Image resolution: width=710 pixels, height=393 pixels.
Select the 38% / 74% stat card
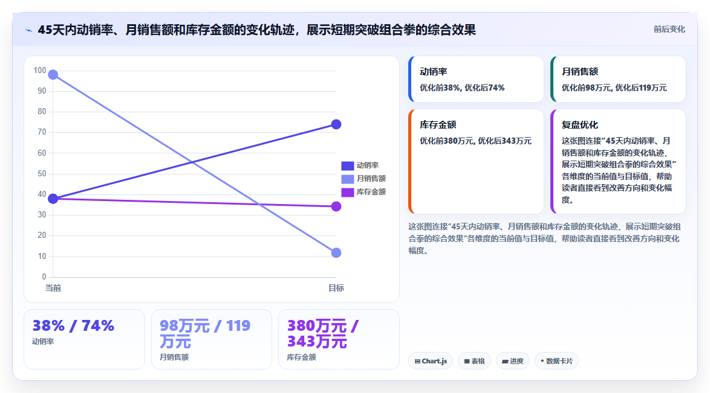(84, 339)
